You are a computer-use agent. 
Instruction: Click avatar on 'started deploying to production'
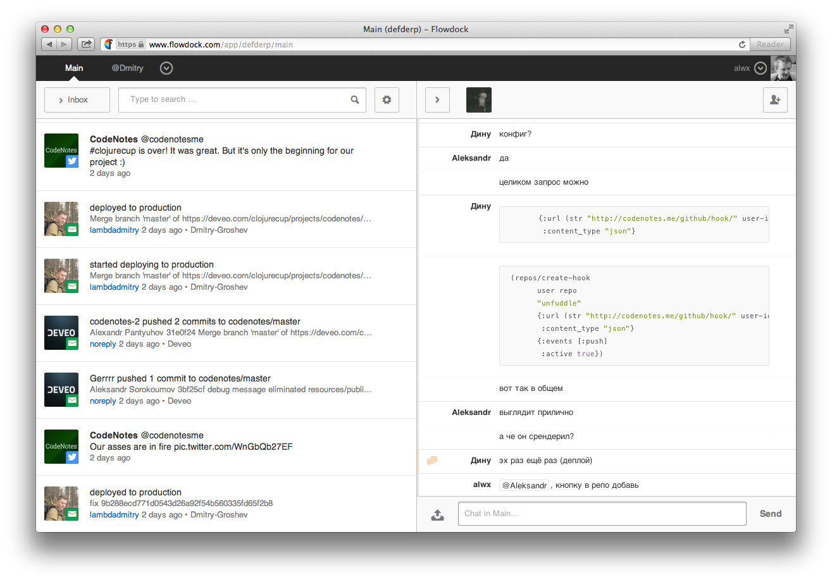[x=61, y=276]
